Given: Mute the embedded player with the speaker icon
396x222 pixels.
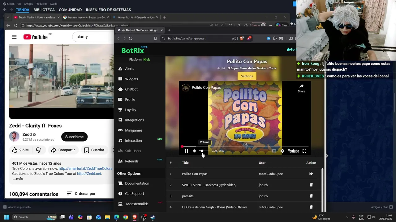Looking at the screenshot, I should pyautogui.click(x=194, y=151).
